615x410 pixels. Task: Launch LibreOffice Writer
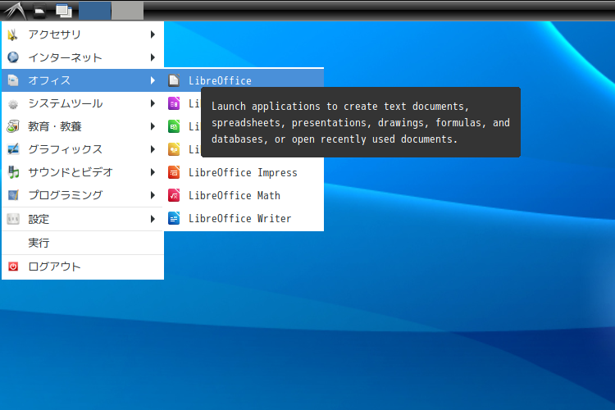tap(244, 218)
